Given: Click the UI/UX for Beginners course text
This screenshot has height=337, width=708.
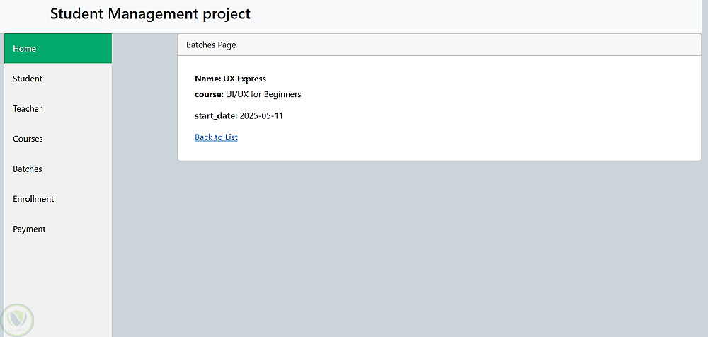Looking at the screenshot, I should (263, 94).
